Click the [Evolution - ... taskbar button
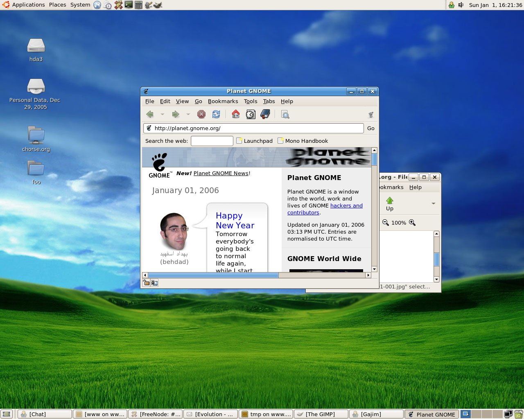The height and width of the screenshot is (419, 524). coord(210,414)
